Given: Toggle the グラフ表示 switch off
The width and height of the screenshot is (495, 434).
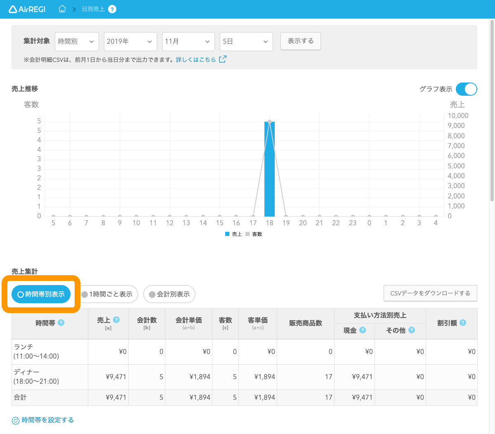Looking at the screenshot, I should click(x=467, y=89).
